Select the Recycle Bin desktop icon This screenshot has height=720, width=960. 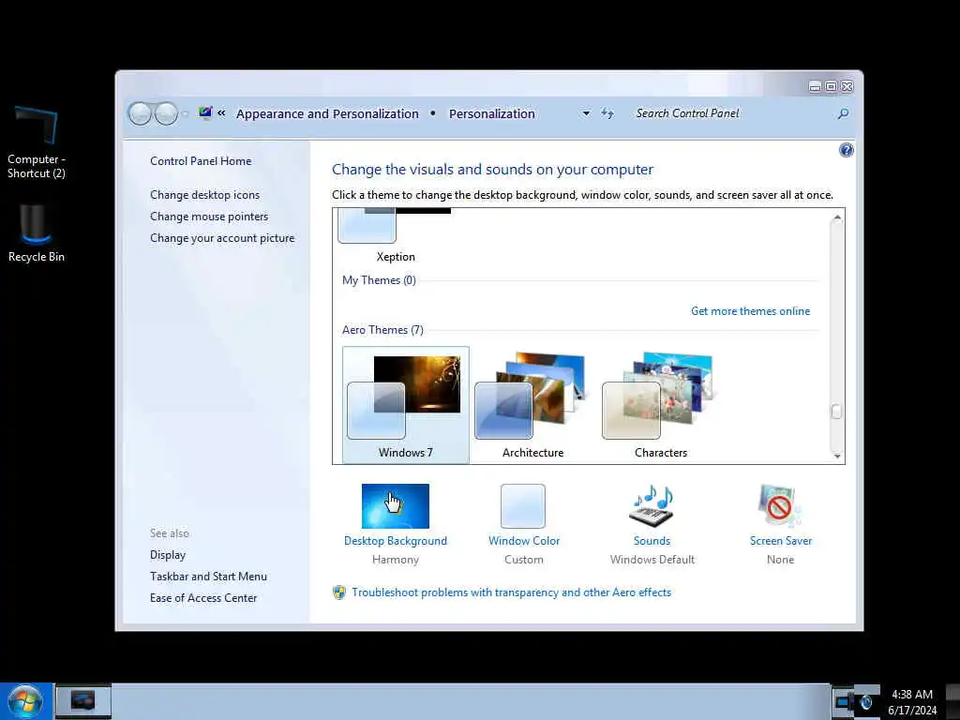[37, 233]
